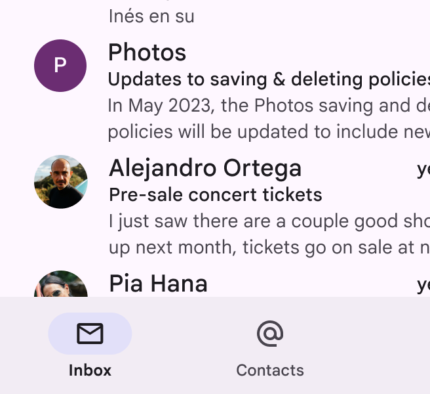
Task: Switch to the Inbox tab label
Action: click(x=90, y=370)
